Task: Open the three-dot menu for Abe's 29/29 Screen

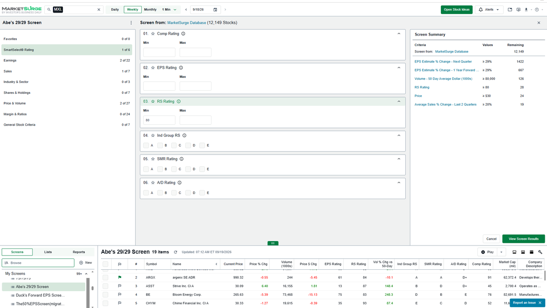Action: tap(131, 23)
